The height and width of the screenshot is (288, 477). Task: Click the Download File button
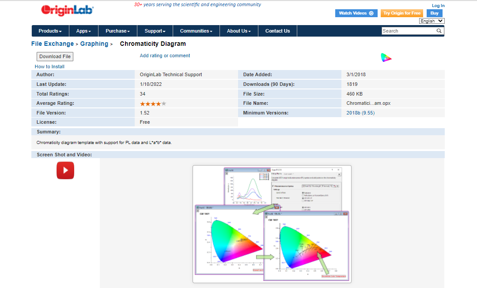point(55,56)
